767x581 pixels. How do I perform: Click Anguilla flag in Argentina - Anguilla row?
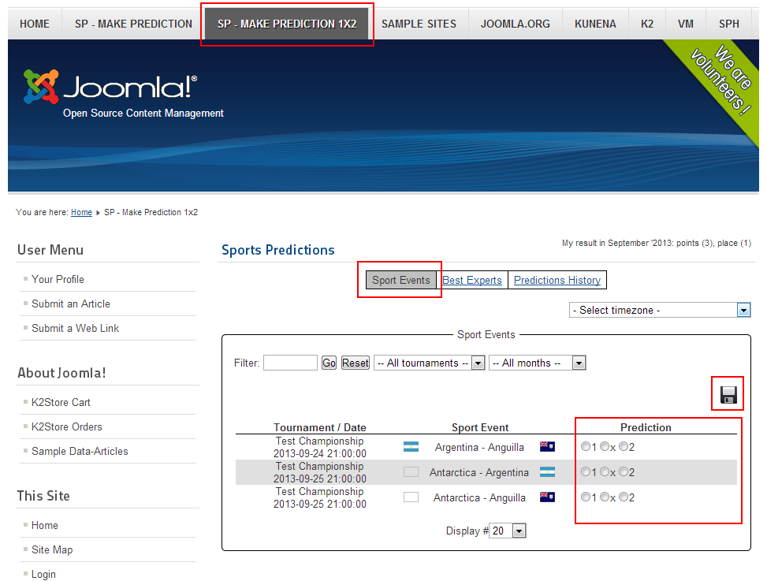point(547,446)
